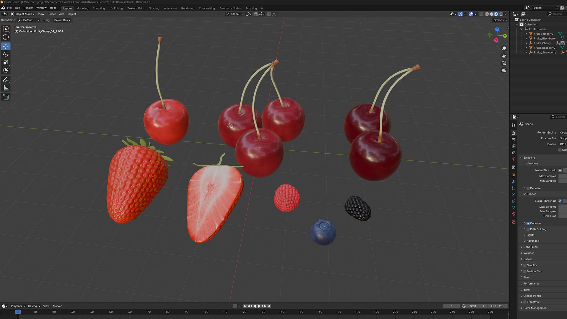Switch to wireframe viewport shading

coord(487,14)
